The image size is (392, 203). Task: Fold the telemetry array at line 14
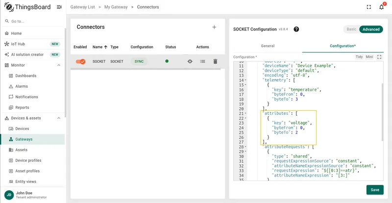245,80
